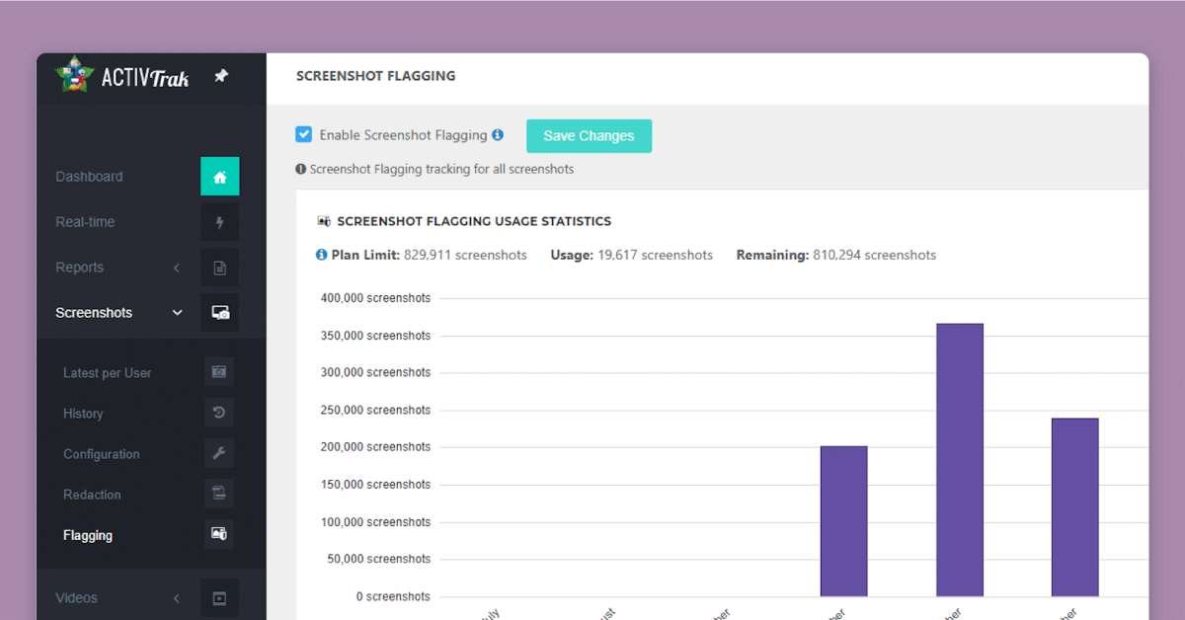Open screenshot Configuration page

coord(102,454)
